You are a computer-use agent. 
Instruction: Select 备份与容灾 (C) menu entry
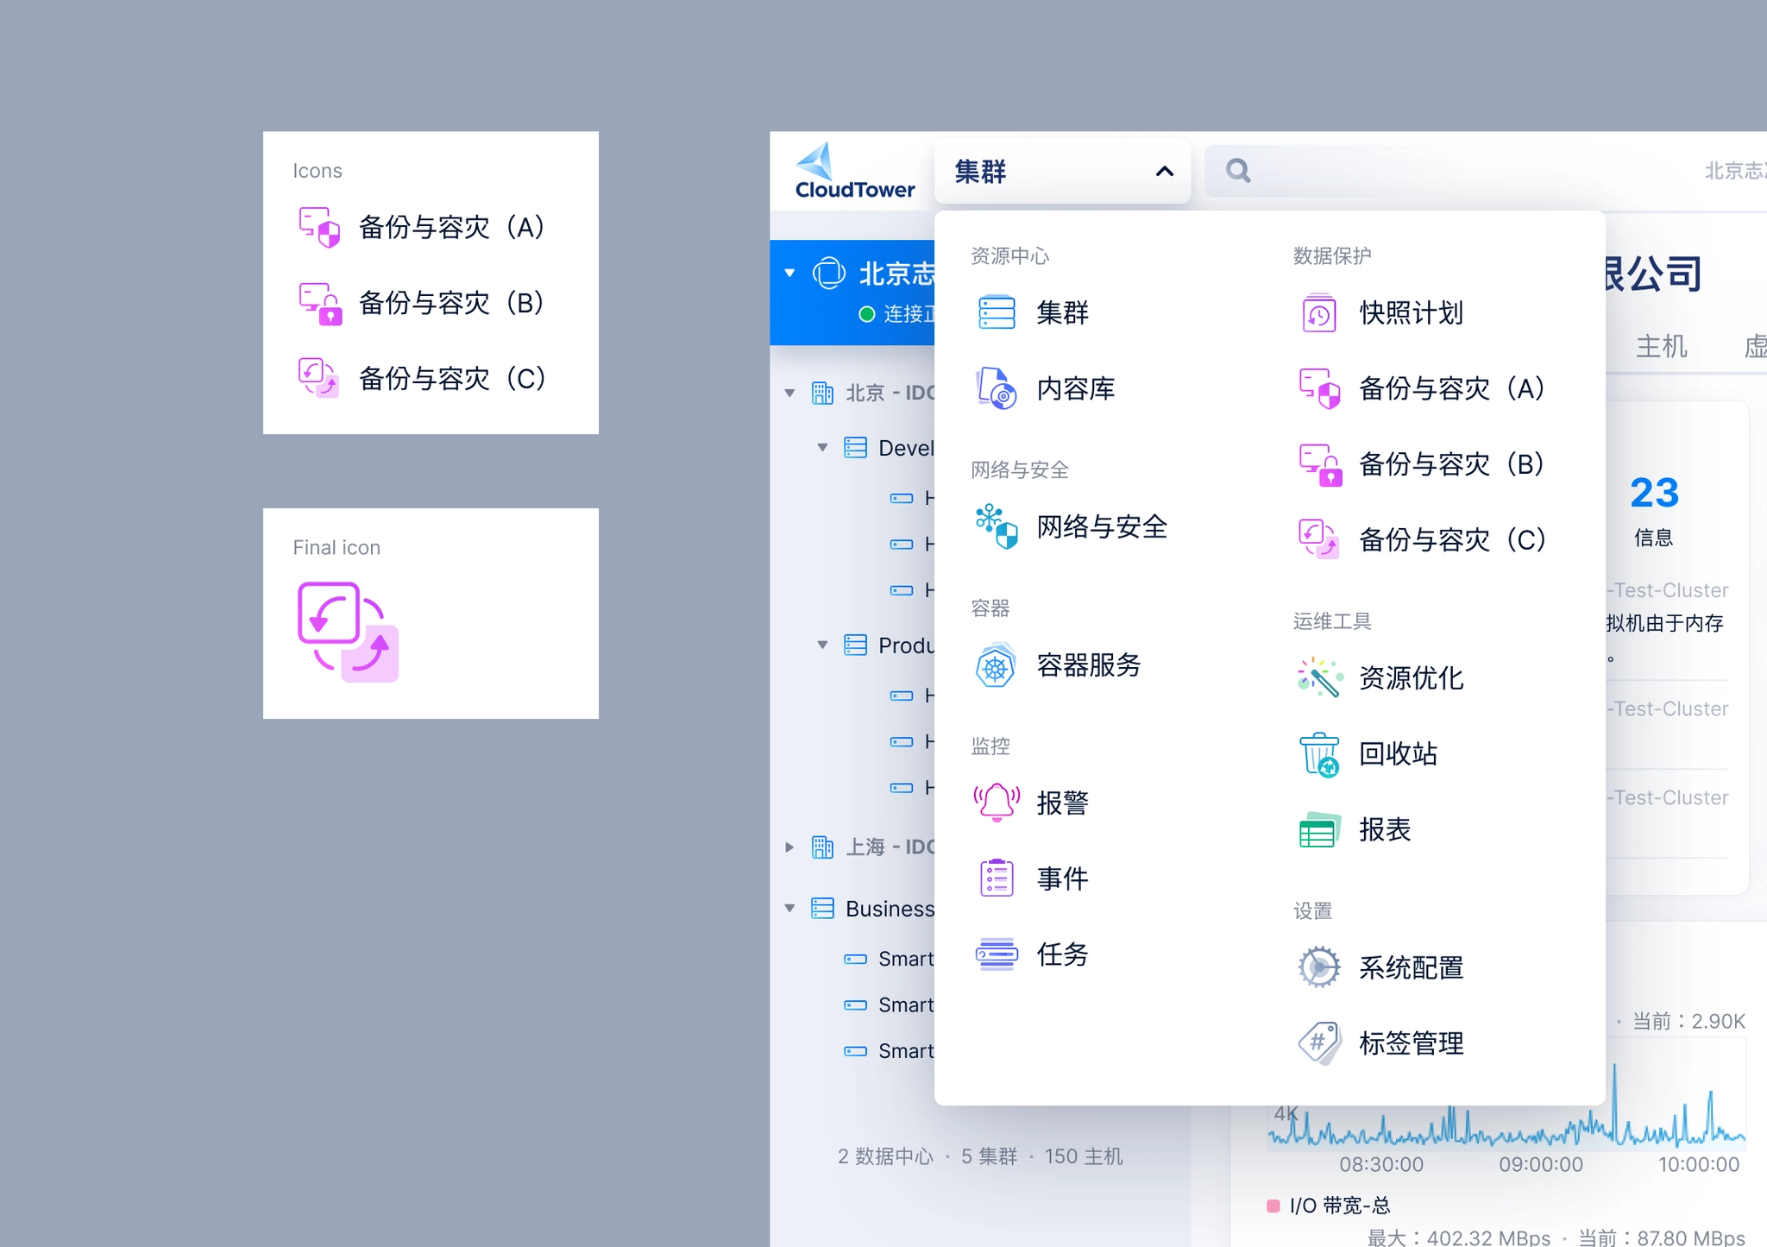(x=1450, y=540)
